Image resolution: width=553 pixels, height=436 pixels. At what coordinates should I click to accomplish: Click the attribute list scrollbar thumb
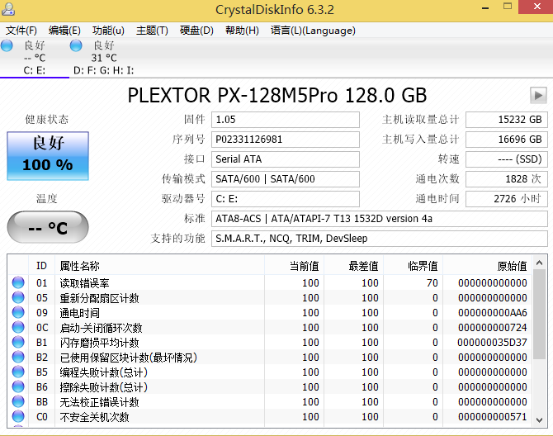[x=539, y=315]
